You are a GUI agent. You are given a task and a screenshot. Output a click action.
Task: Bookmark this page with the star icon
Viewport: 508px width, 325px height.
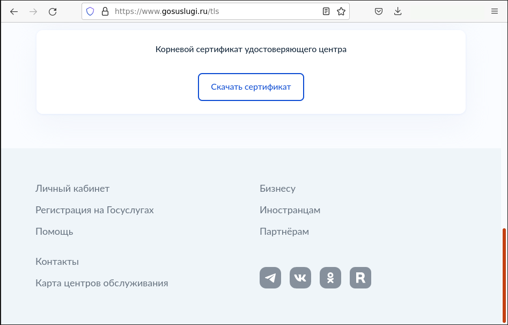click(x=341, y=12)
